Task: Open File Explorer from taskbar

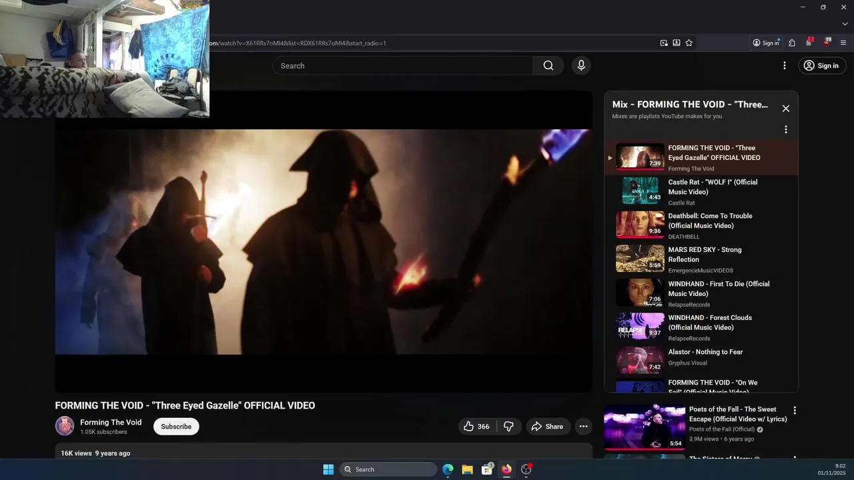Action: (467, 469)
